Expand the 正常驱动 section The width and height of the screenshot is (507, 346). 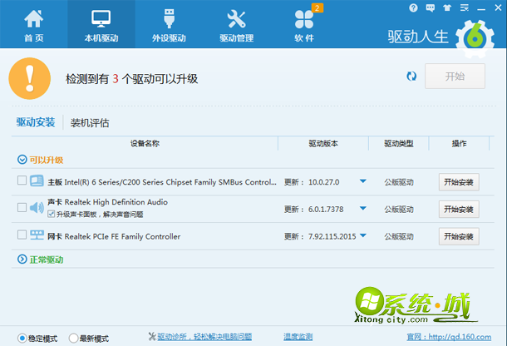click(22, 259)
